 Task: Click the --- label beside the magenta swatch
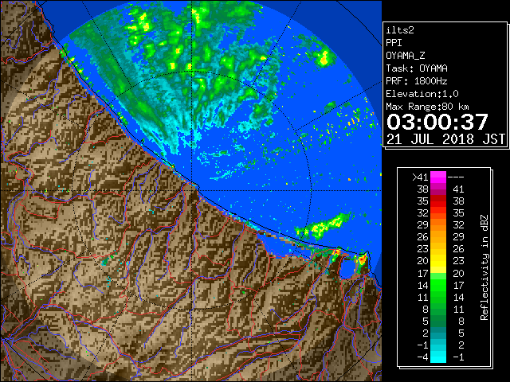(456, 177)
